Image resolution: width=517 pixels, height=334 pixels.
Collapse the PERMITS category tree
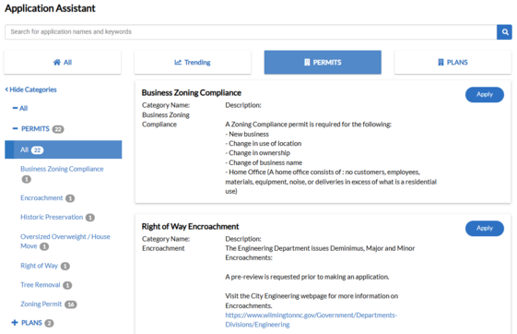(15, 129)
